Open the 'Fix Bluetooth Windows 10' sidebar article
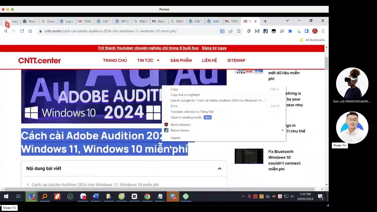This screenshot has width=377, height=212. tap(284, 160)
